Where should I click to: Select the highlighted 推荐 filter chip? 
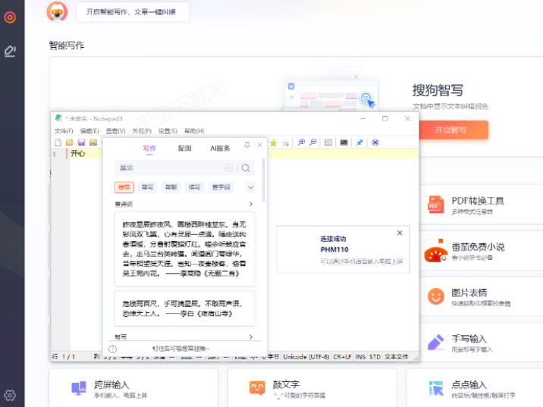pos(124,187)
